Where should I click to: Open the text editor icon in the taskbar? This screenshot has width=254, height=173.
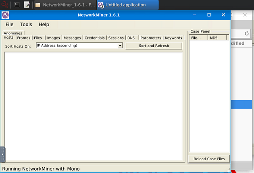tap(27, 5)
